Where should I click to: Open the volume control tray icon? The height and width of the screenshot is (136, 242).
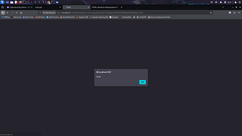[x=216, y=2]
